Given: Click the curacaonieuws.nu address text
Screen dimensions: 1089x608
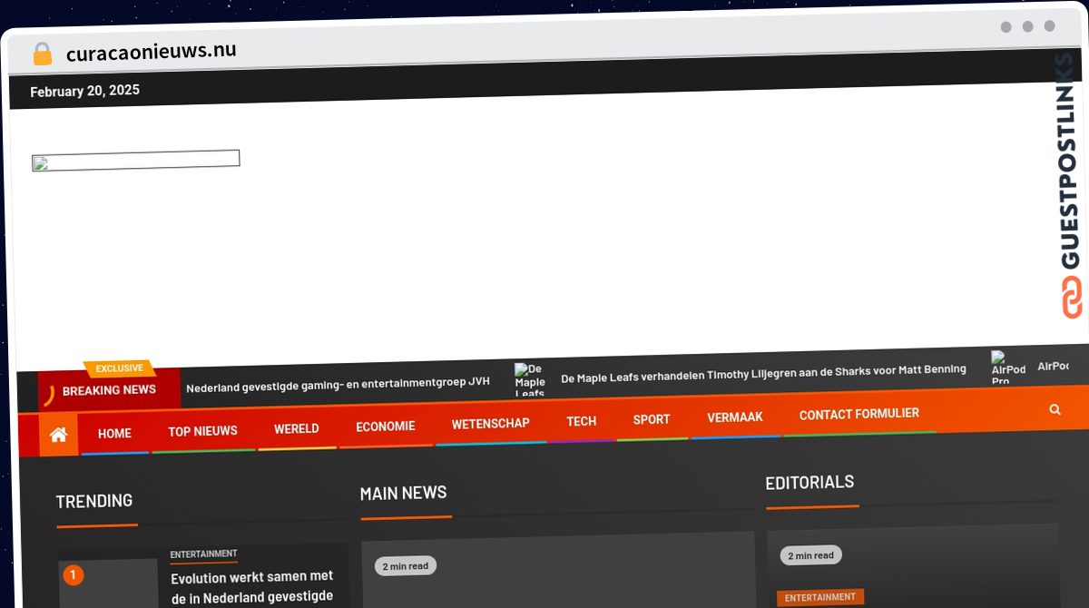Looking at the screenshot, I should (152, 52).
